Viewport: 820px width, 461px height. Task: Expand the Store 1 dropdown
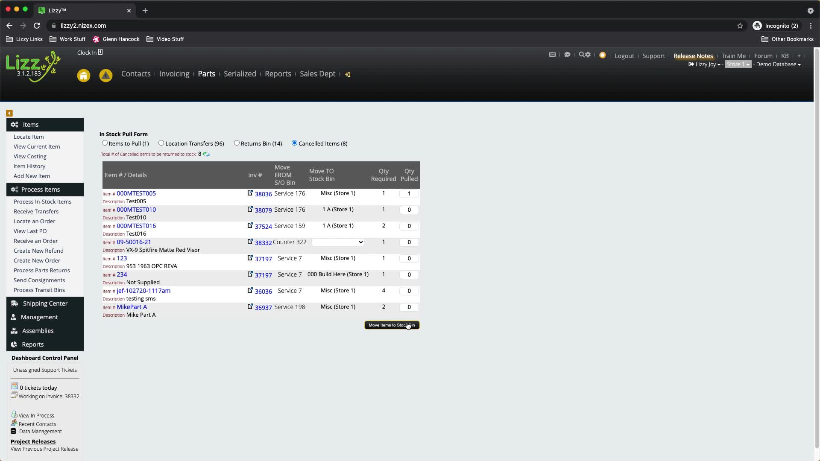(738, 64)
